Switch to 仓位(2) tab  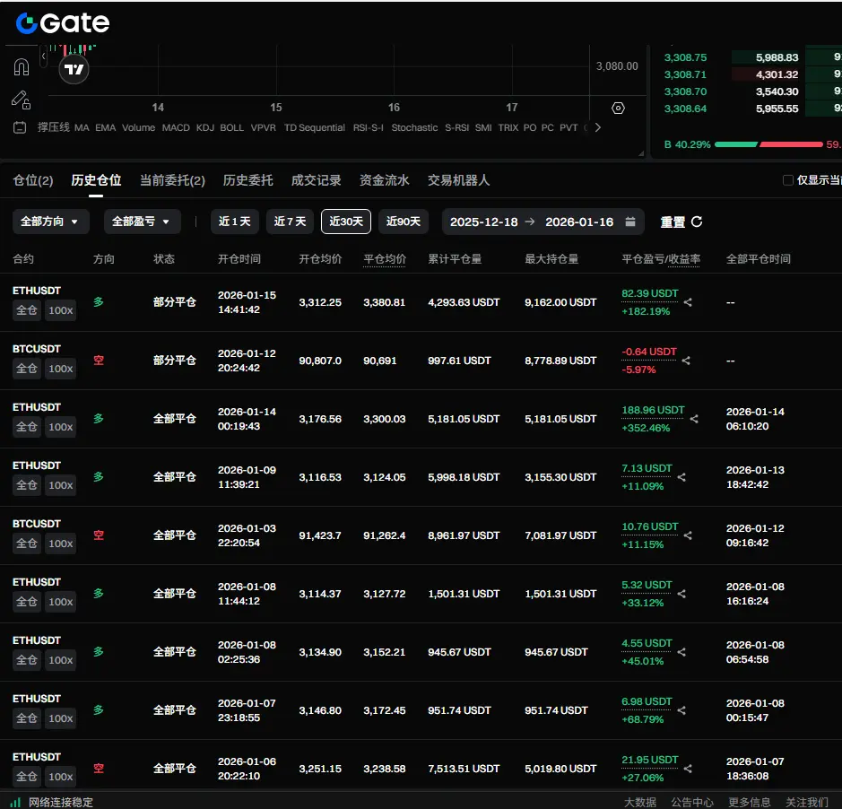coord(33,180)
